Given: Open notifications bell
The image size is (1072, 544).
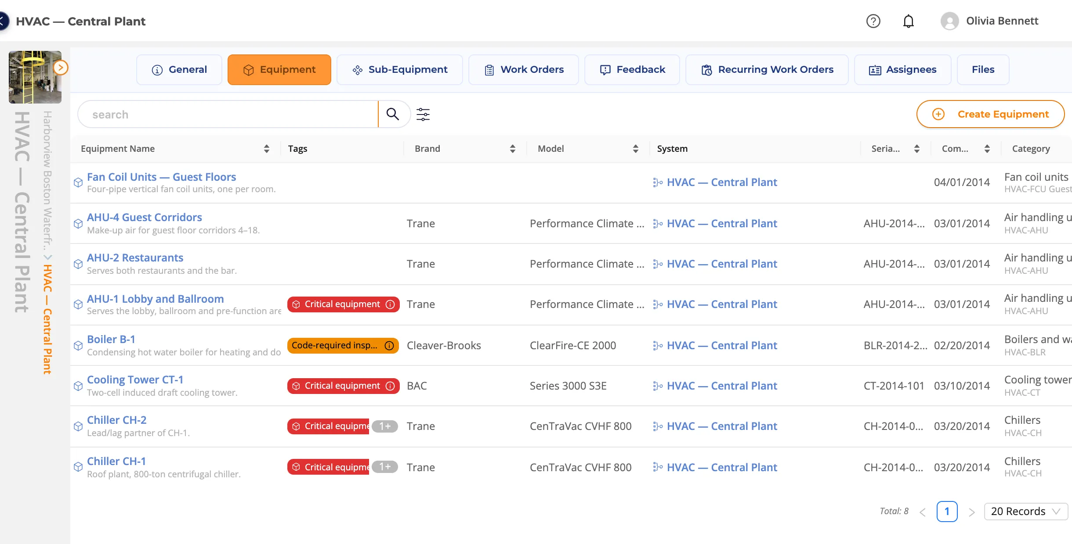Looking at the screenshot, I should (x=908, y=21).
